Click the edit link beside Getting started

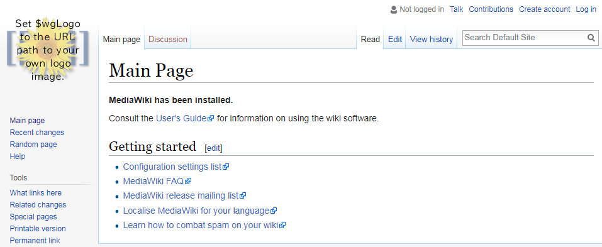coord(213,148)
